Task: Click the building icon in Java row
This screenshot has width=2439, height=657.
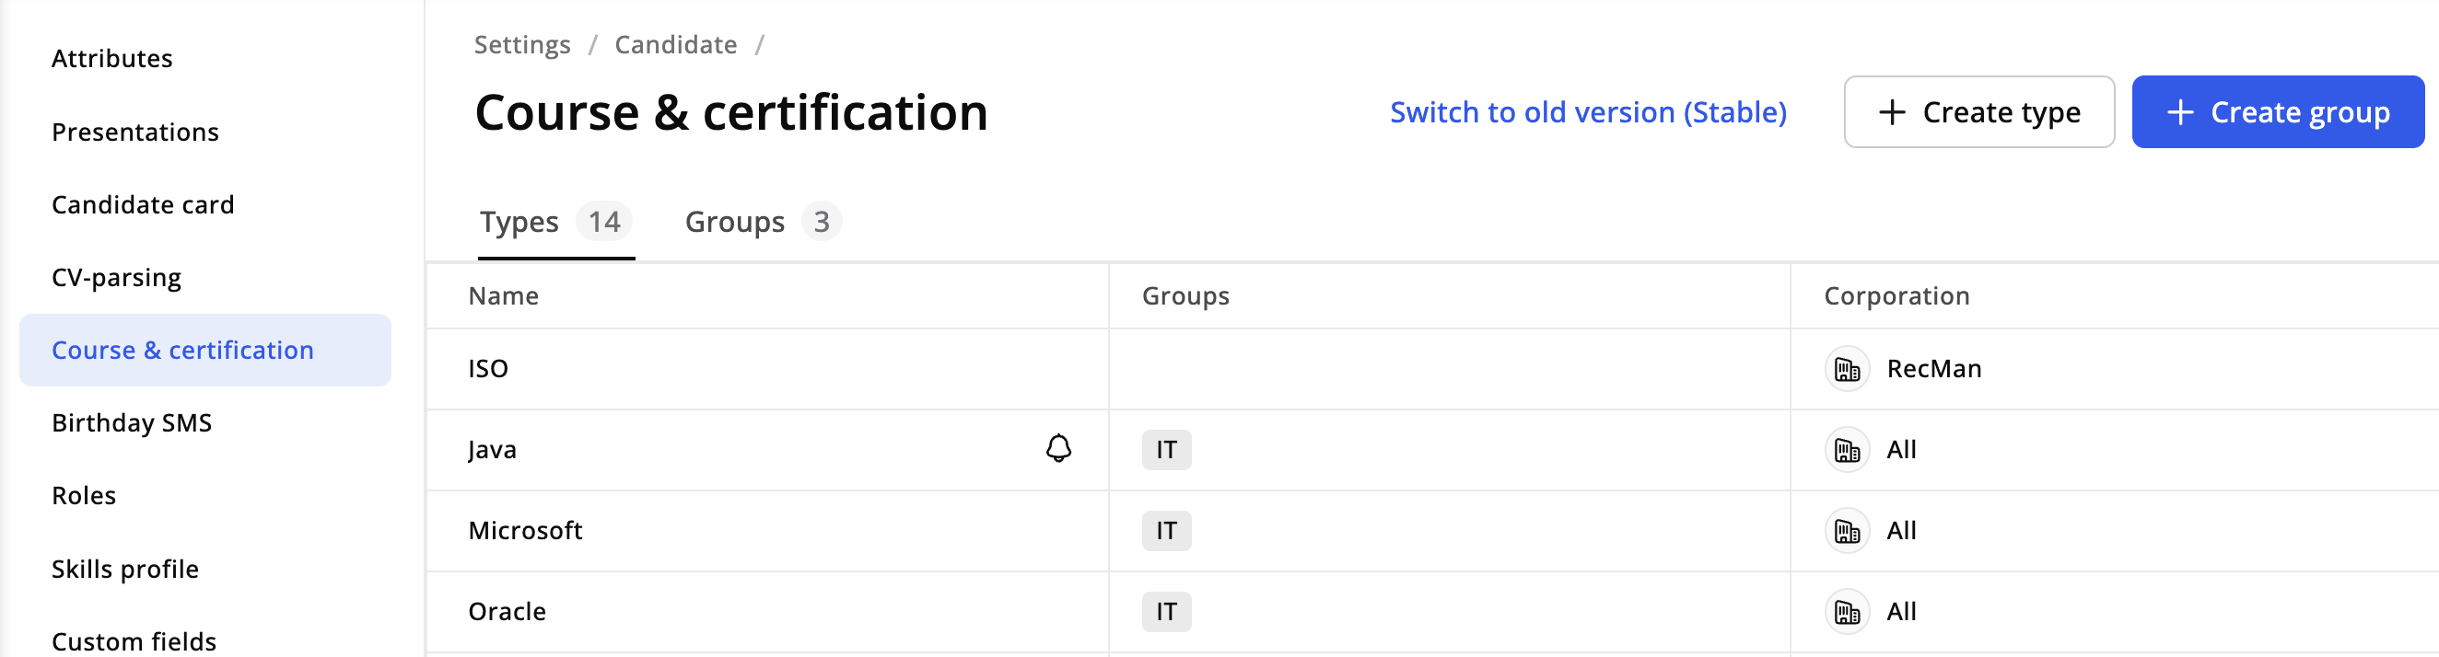Action: pos(1847,450)
